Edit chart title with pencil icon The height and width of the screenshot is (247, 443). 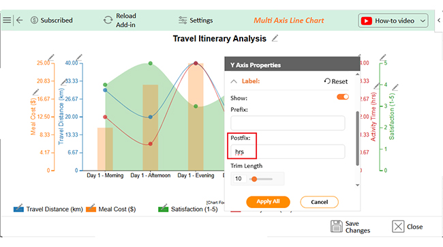coord(275,38)
